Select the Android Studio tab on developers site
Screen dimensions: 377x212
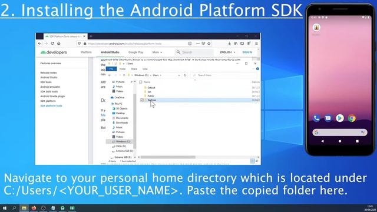(x=110, y=52)
